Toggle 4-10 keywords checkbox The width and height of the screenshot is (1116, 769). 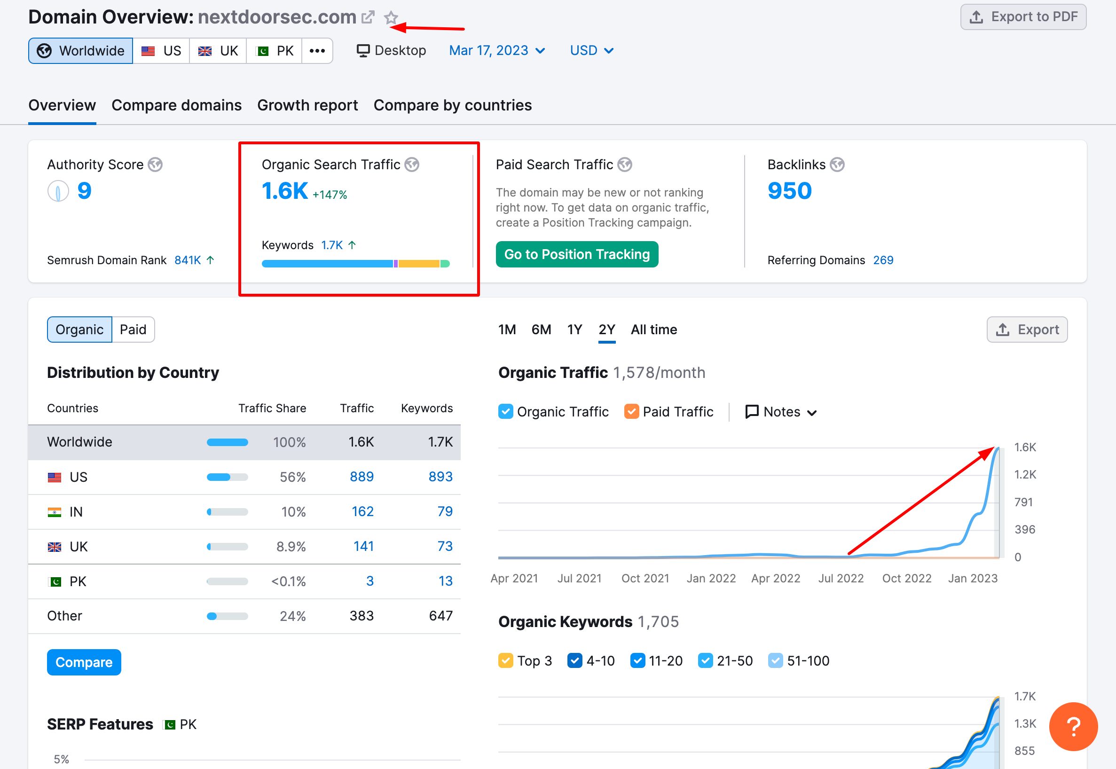[574, 660]
